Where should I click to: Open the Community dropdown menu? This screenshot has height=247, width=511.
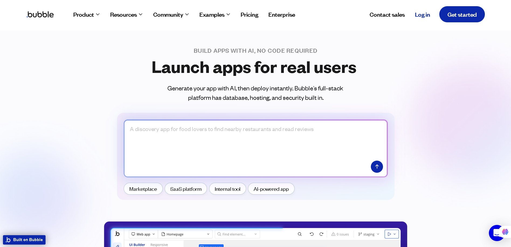pyautogui.click(x=171, y=15)
